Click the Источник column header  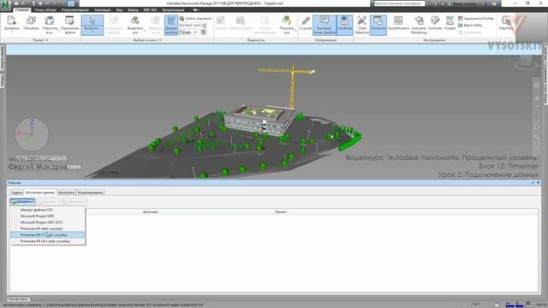(x=151, y=212)
